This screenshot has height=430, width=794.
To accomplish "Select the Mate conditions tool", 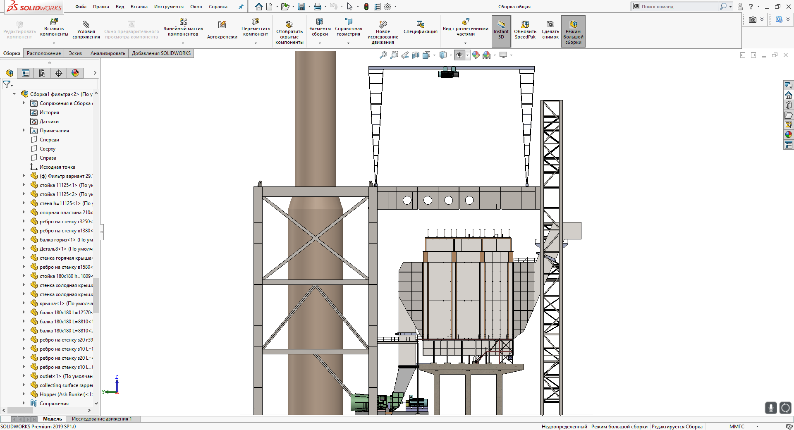I will point(86,25).
